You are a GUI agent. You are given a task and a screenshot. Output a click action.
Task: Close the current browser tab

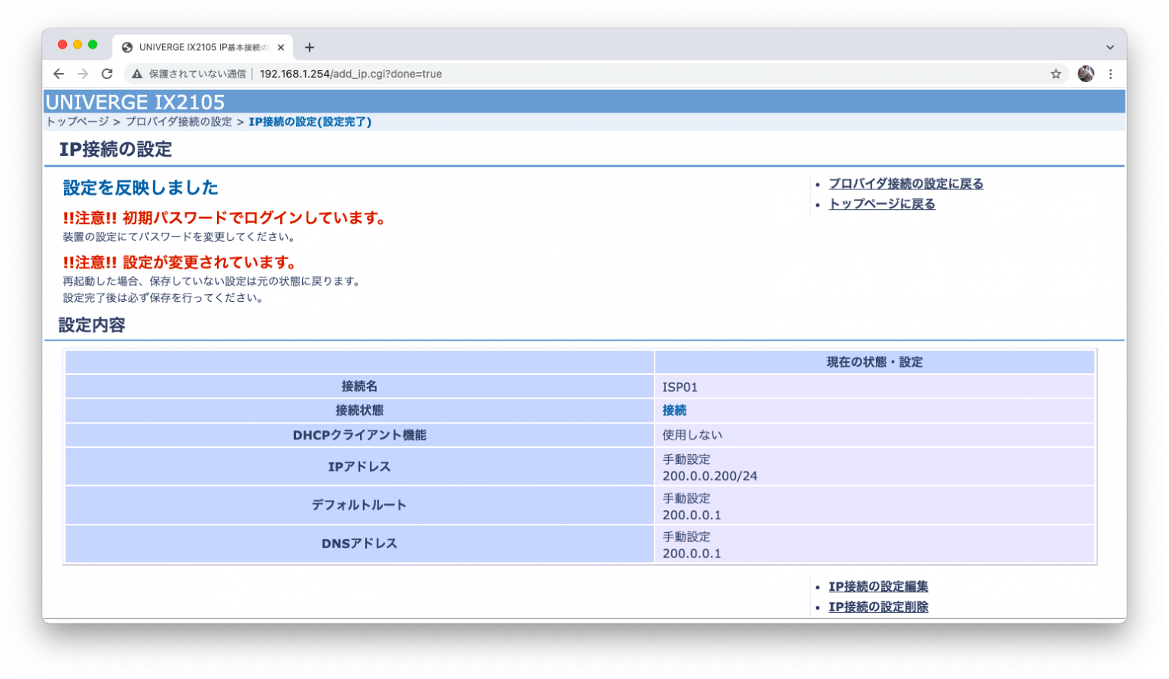[282, 47]
